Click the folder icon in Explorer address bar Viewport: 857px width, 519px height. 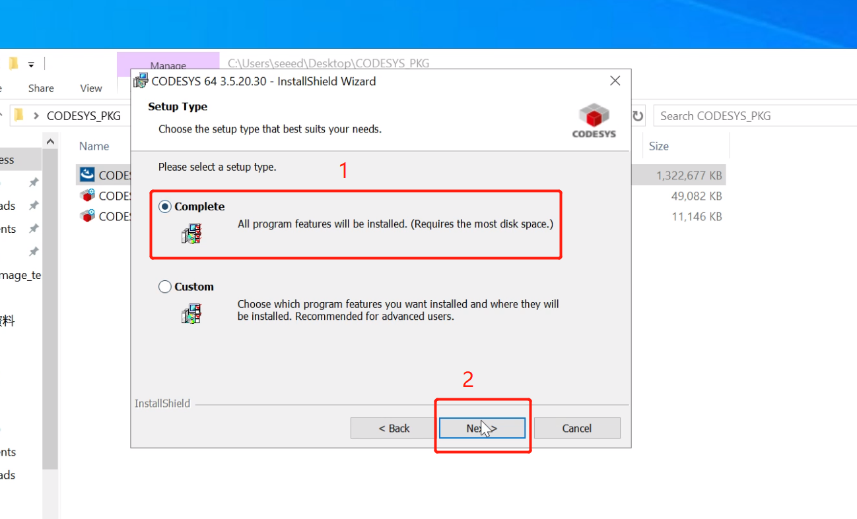pos(18,115)
